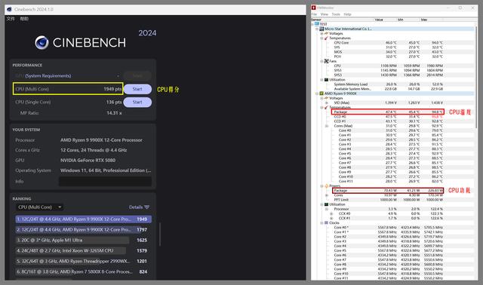Collapse the TEST root node
This screenshot has height=285, width=483.
312,24
